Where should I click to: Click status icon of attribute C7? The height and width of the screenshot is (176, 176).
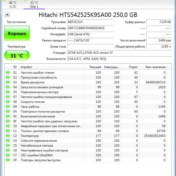coord(8,155)
